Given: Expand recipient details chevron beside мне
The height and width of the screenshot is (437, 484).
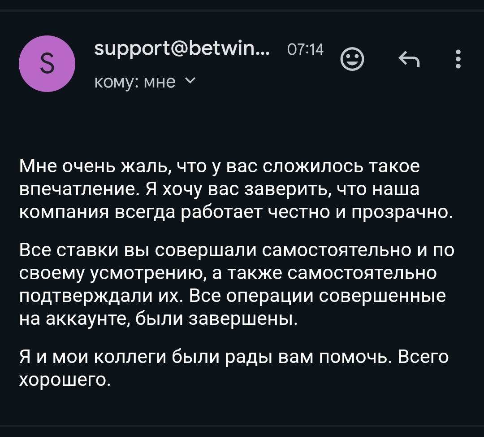Looking at the screenshot, I should click(x=190, y=81).
